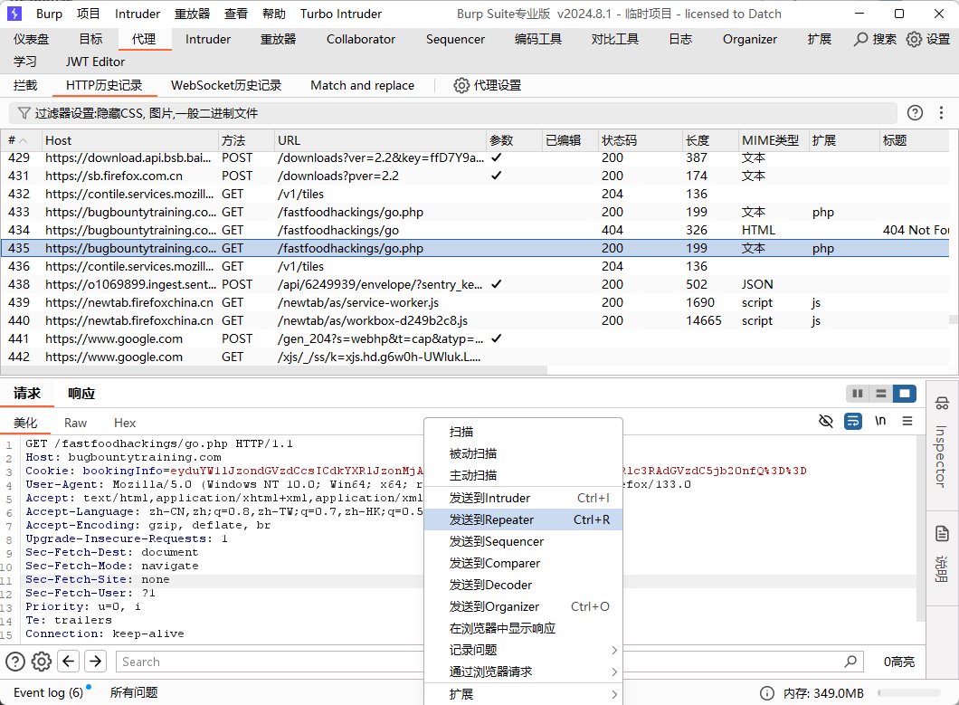Open the Burp menu
959x705 pixels.
click(49, 14)
